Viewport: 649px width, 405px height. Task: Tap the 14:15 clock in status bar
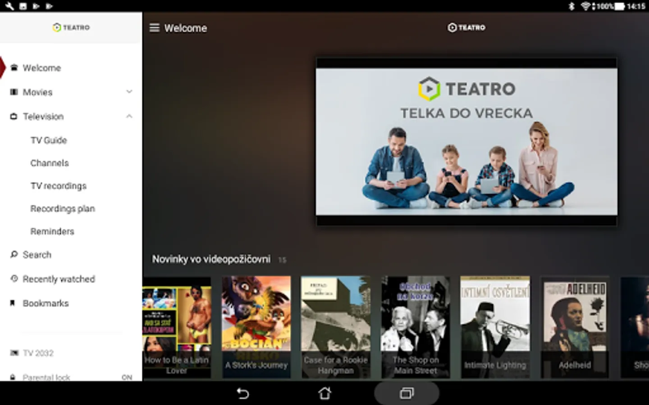tap(636, 6)
